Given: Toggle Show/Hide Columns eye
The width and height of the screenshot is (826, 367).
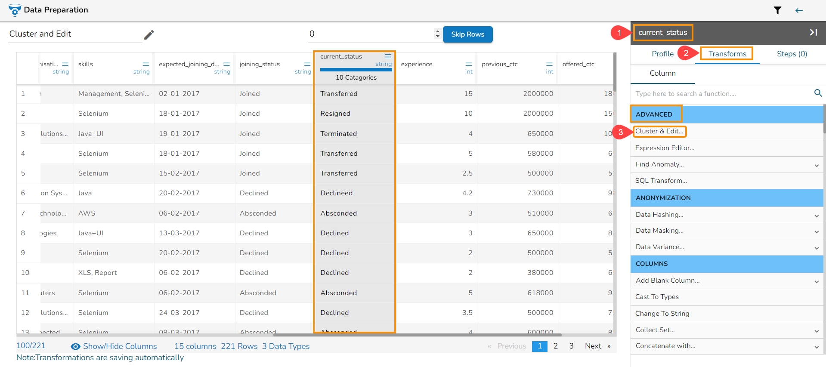Looking at the screenshot, I should click(x=76, y=346).
